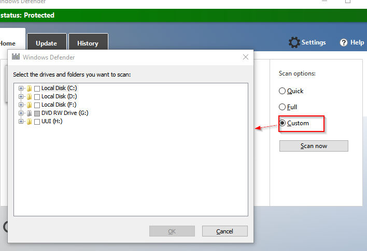The height and width of the screenshot is (251, 367).
Task: Expand the Local Disk (F:) tree node
Action: (21, 105)
